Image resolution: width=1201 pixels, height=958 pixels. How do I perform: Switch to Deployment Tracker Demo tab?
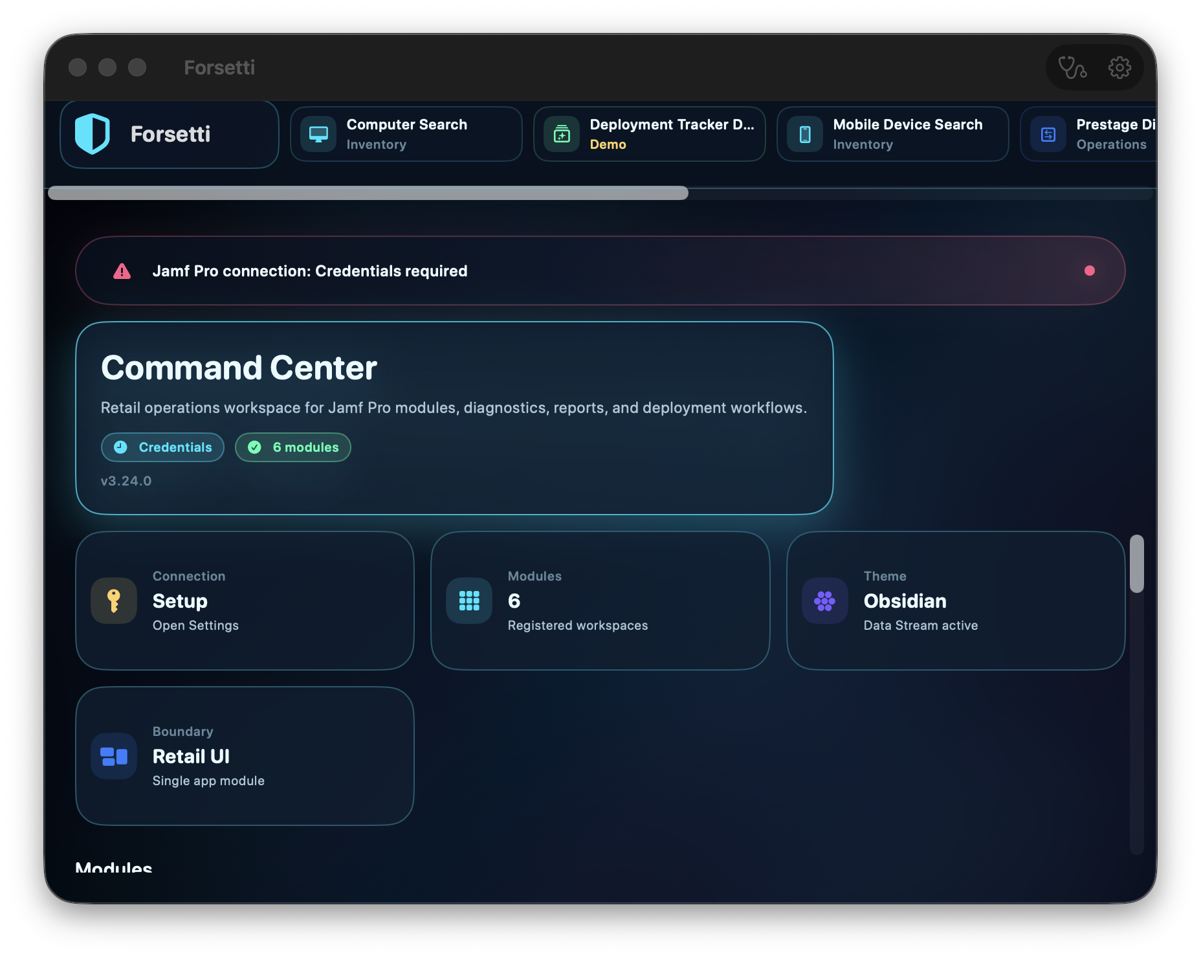pos(650,134)
